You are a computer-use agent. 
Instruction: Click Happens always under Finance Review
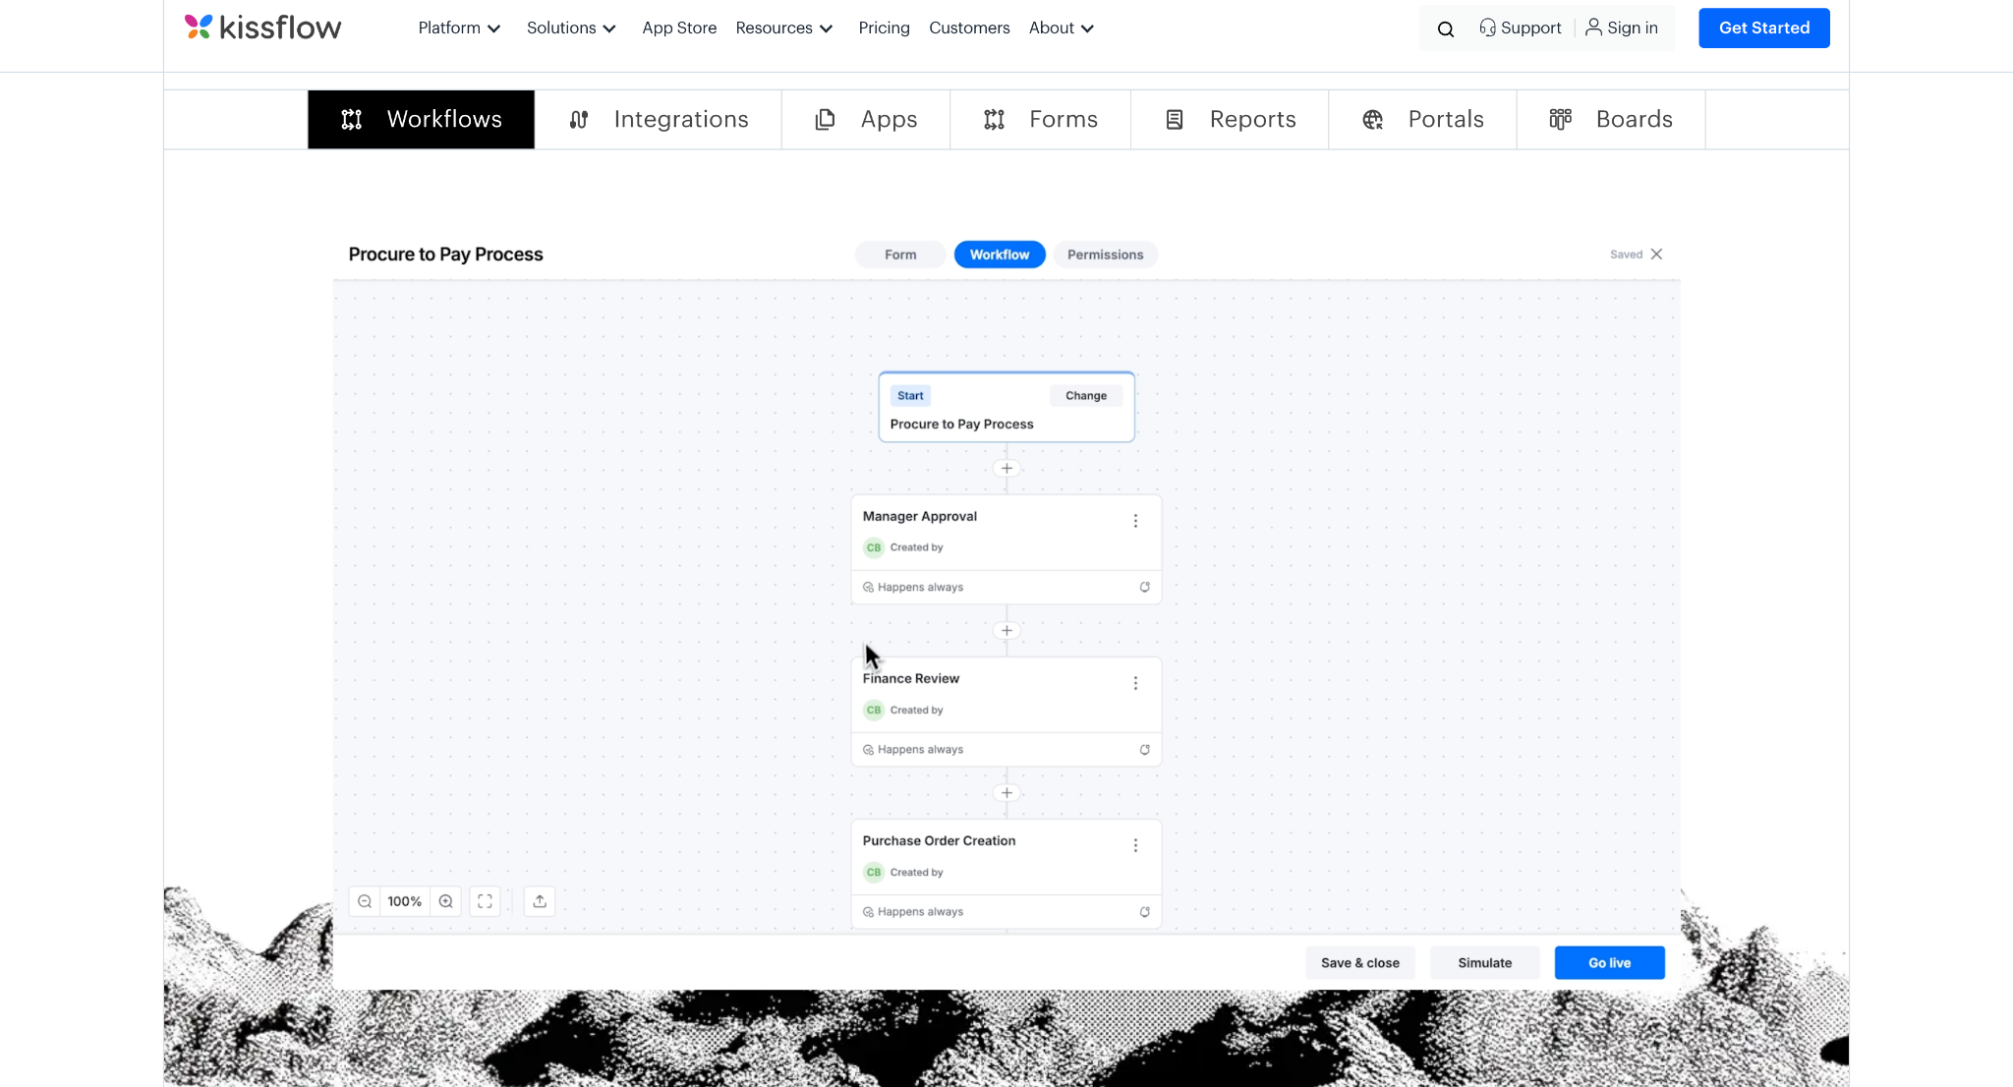click(x=913, y=750)
